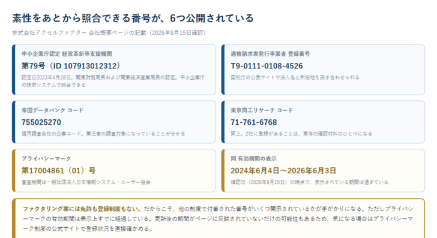Click the note starting 同上。2社に登録があることは
The image size is (437, 238).
tap(301, 134)
